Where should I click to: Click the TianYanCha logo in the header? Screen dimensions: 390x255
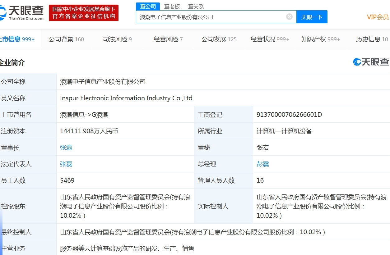tap(22, 13)
